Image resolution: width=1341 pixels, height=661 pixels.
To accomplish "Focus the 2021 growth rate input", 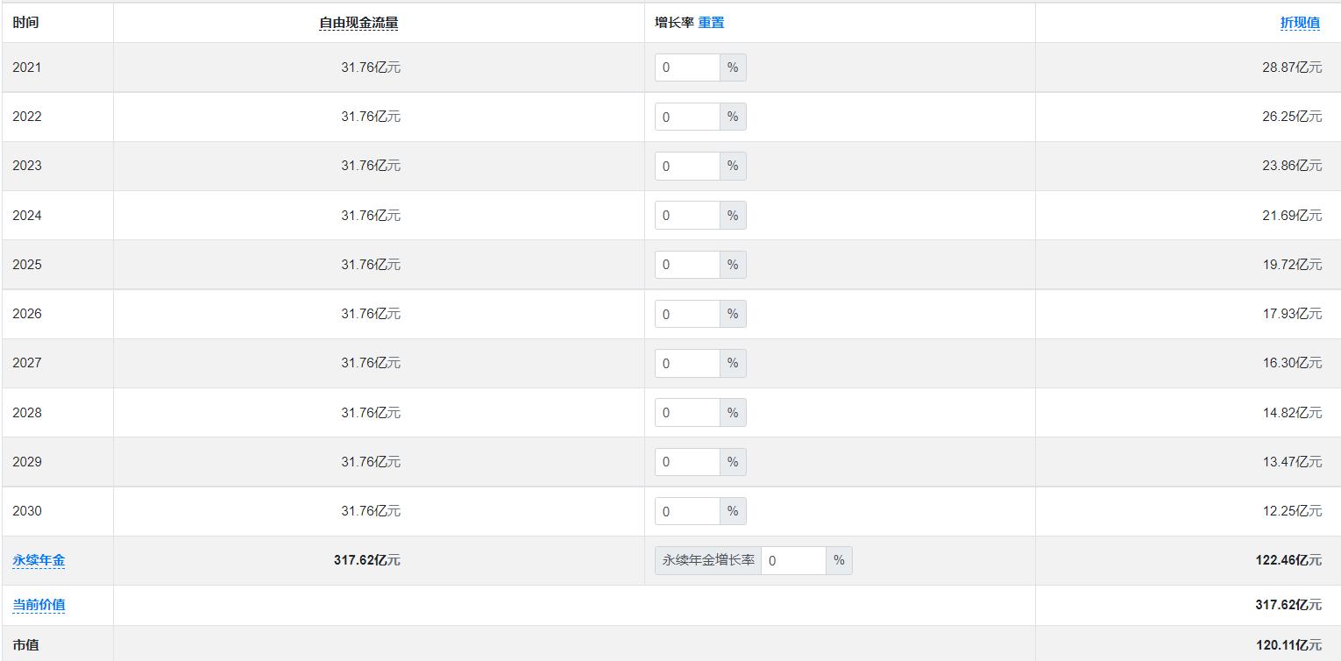I will click(x=687, y=68).
